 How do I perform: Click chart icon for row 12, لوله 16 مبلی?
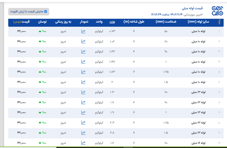click(83, 143)
